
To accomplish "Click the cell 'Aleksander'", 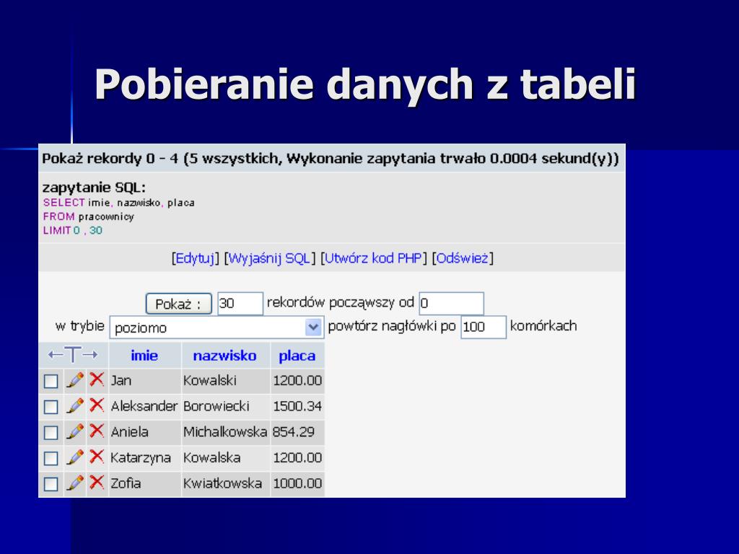I will 144,406.
